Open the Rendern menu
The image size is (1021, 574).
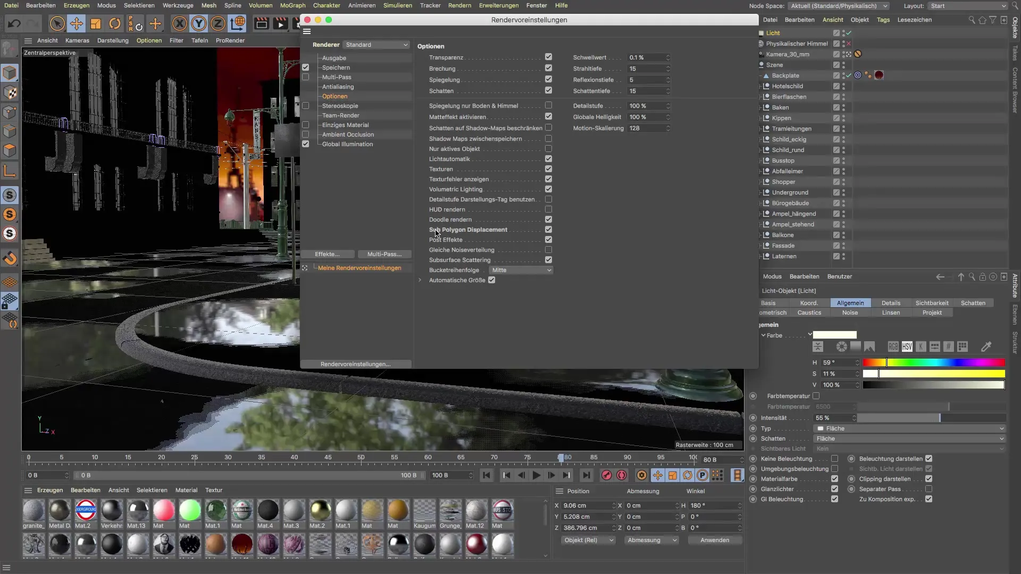pyautogui.click(x=459, y=5)
